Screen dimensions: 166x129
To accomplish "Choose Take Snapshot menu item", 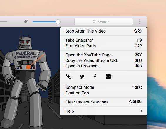I will tap(103, 40).
